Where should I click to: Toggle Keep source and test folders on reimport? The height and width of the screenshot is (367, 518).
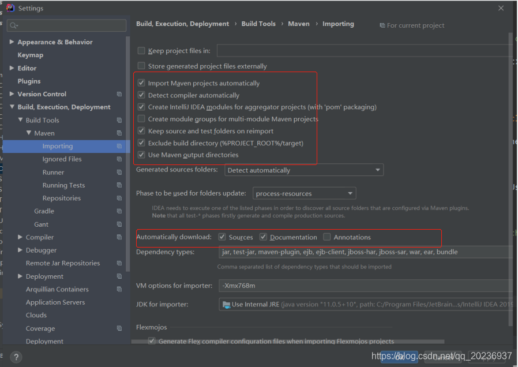coord(141,131)
